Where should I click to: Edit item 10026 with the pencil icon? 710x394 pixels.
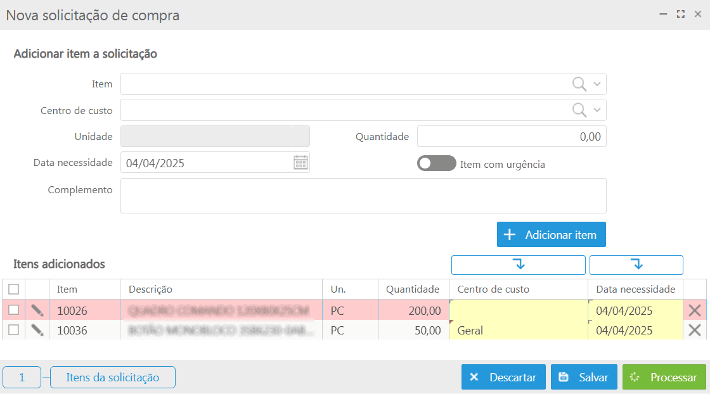click(x=36, y=310)
